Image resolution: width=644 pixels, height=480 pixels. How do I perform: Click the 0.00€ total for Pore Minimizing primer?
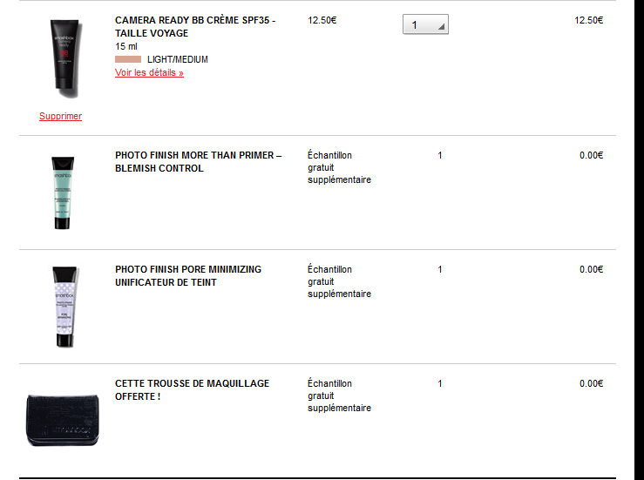(x=591, y=269)
